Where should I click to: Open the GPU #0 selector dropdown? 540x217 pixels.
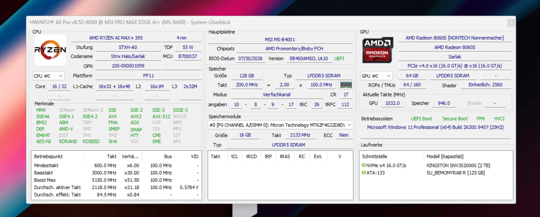(376, 76)
